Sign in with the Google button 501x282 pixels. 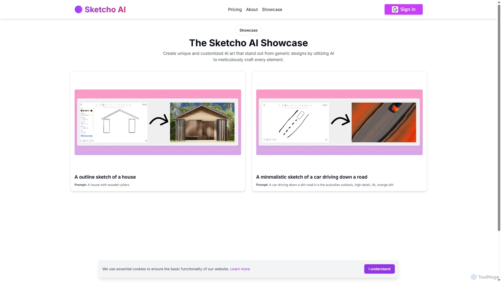coord(404,9)
